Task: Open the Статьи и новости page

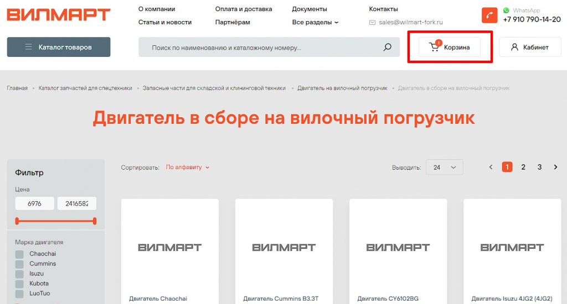Action: [x=165, y=22]
